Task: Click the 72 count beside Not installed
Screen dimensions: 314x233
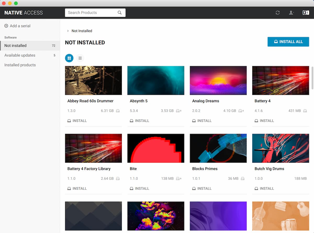Action: point(54,46)
